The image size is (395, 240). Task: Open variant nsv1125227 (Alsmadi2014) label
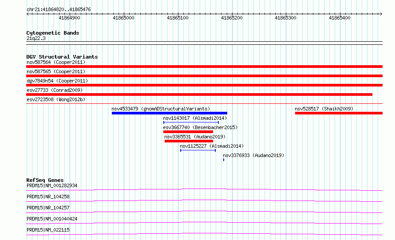point(212,146)
